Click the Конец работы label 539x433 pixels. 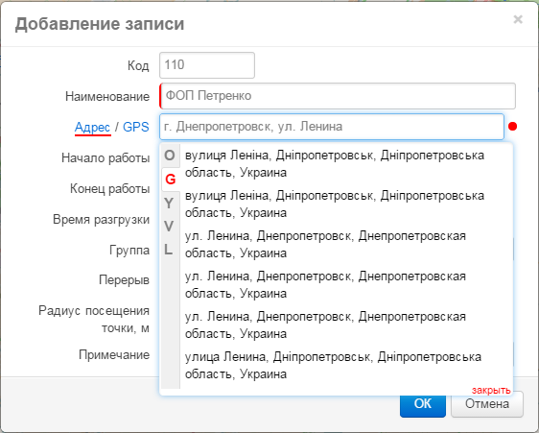pyautogui.click(x=110, y=188)
